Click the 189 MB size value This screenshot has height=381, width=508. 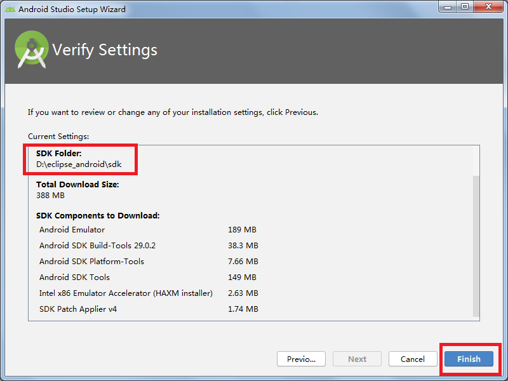click(242, 229)
